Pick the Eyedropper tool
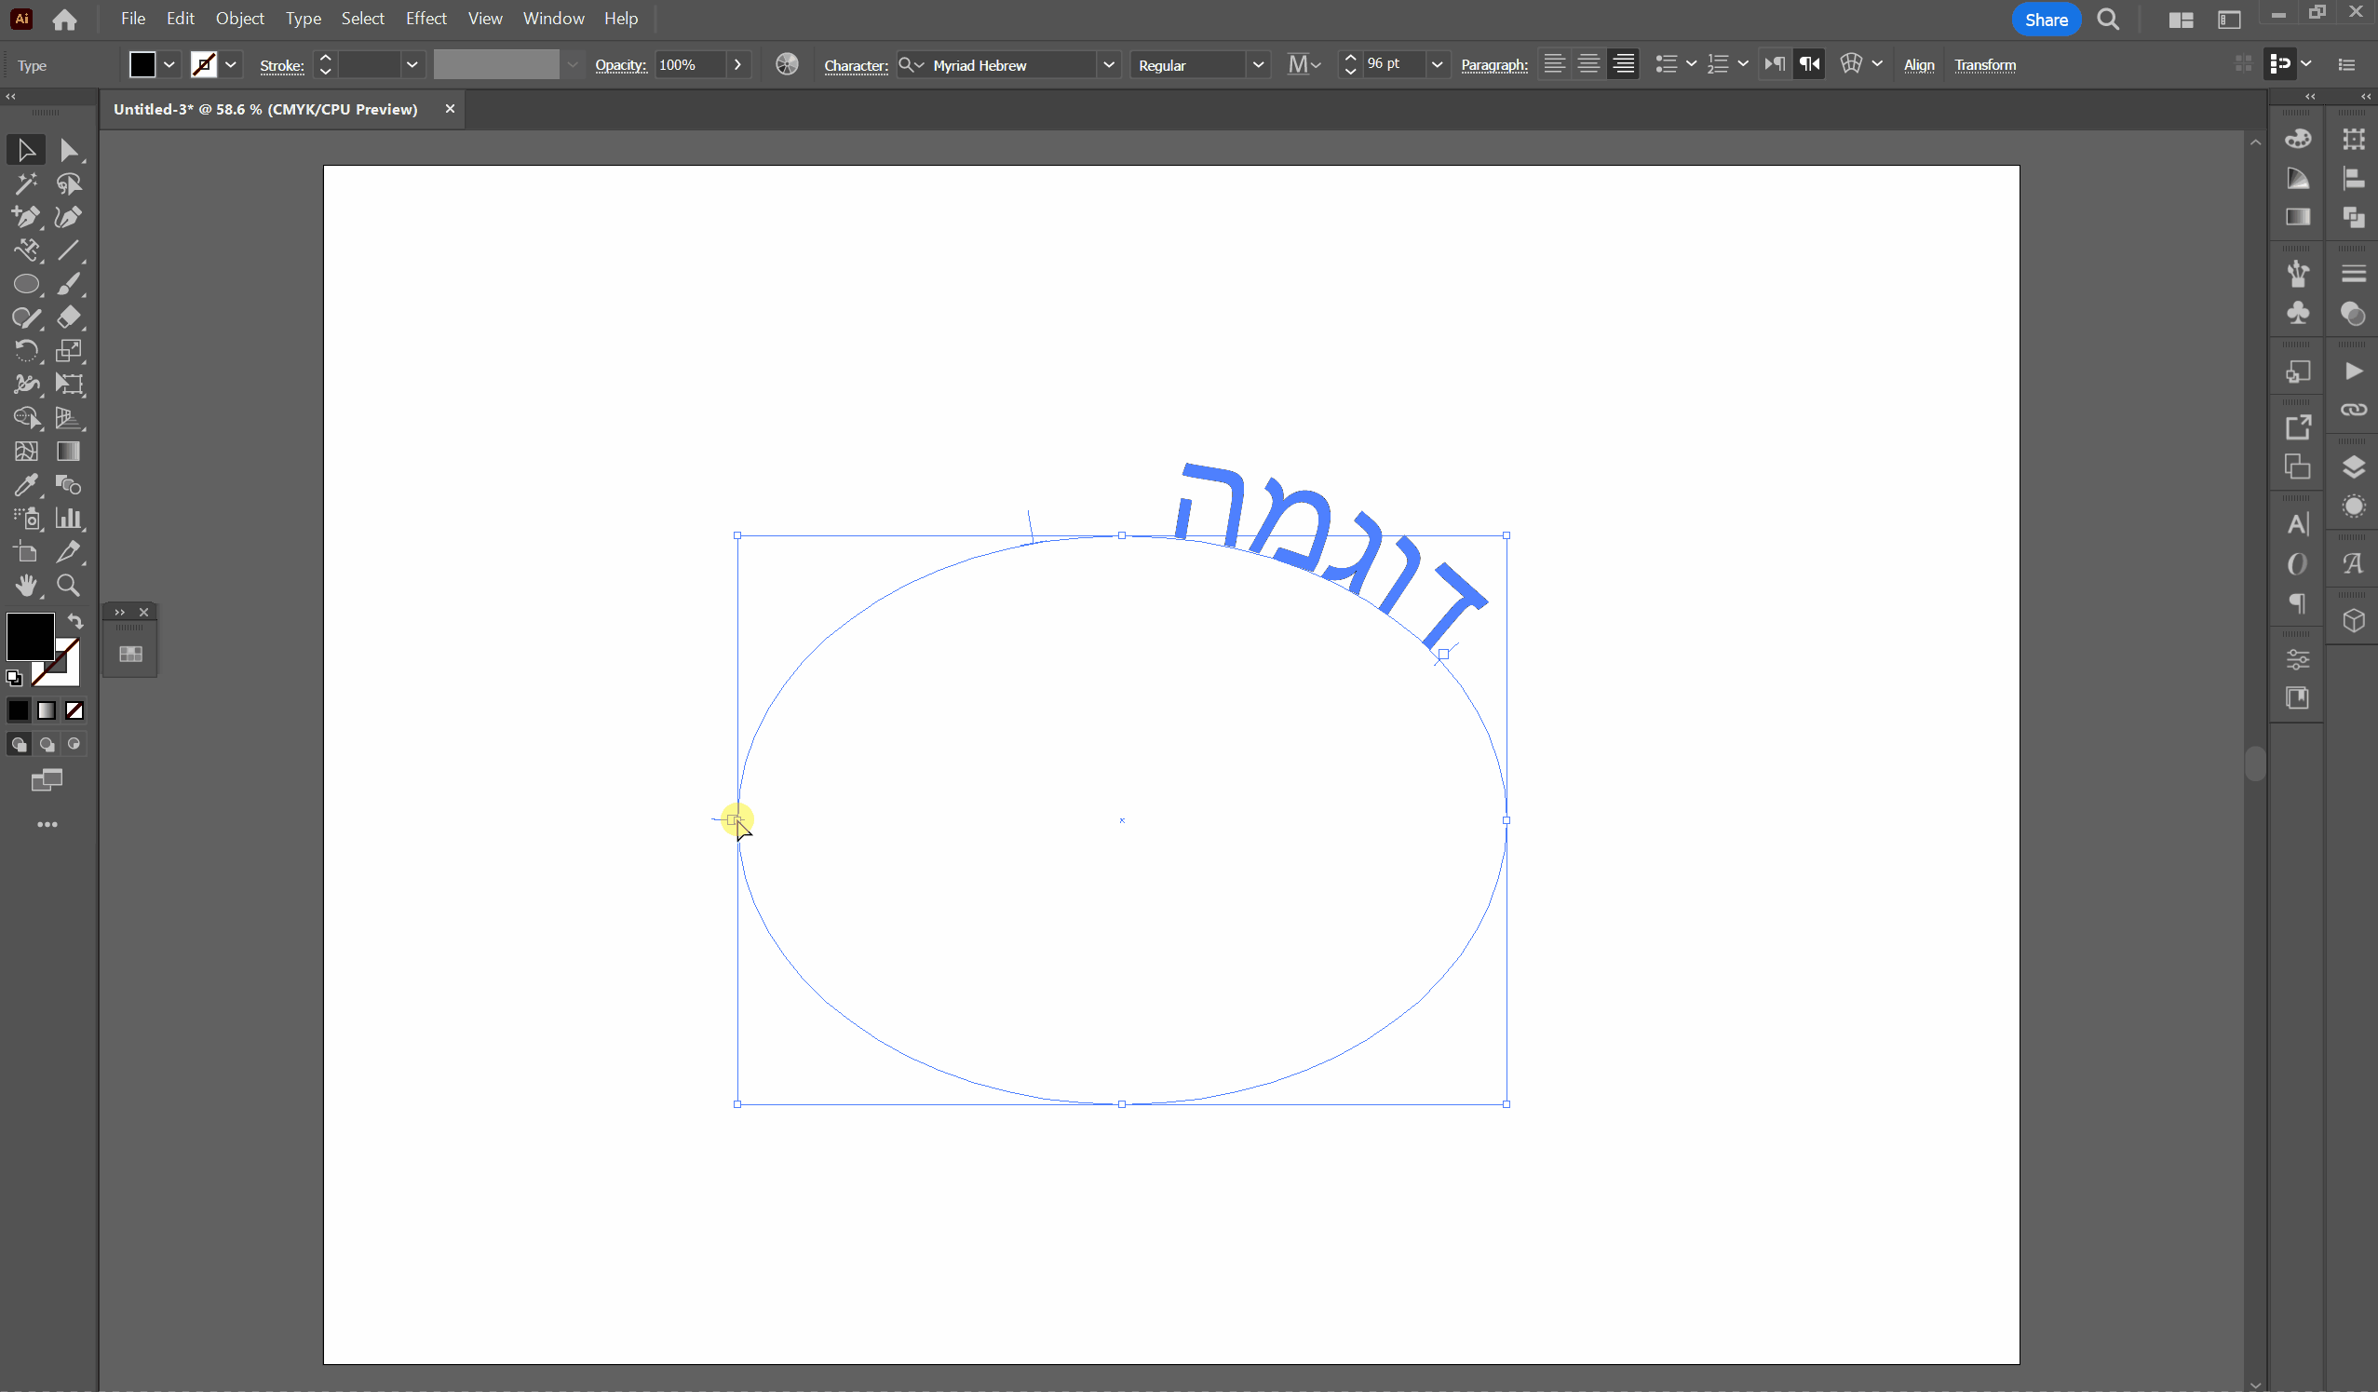The width and height of the screenshot is (2378, 1392). point(24,484)
